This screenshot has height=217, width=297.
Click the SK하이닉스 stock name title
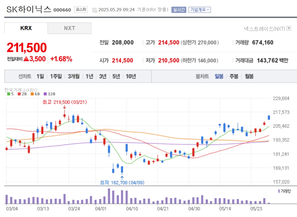[x=29, y=9]
